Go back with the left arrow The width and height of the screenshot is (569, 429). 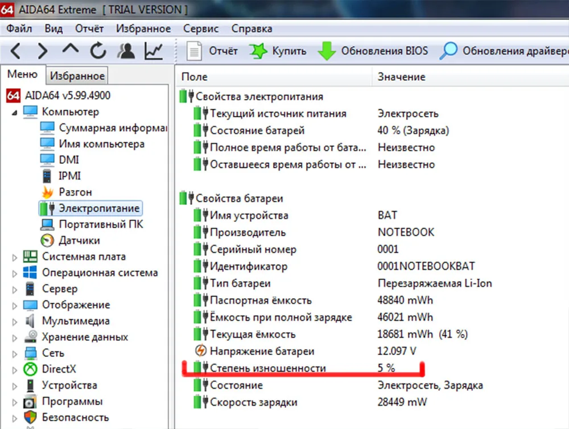click(15, 51)
